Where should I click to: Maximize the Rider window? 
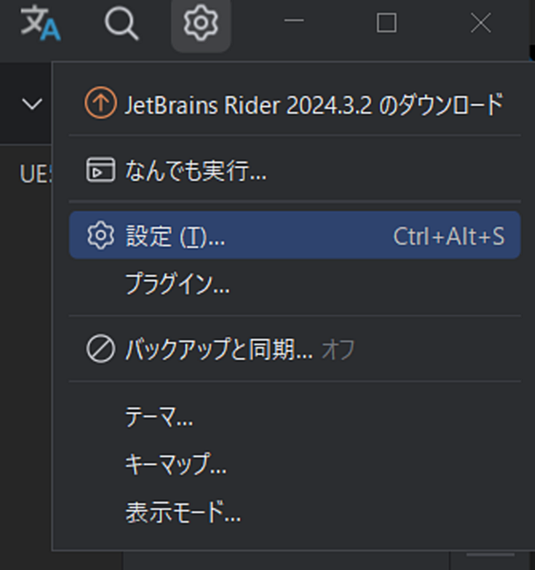[x=386, y=23]
